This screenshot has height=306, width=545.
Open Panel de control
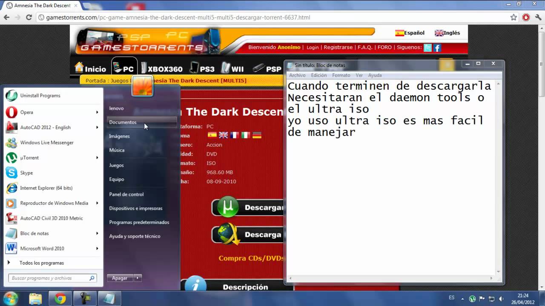point(126,194)
